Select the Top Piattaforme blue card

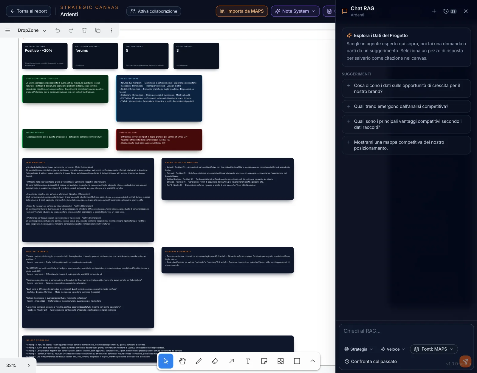tap(159, 98)
